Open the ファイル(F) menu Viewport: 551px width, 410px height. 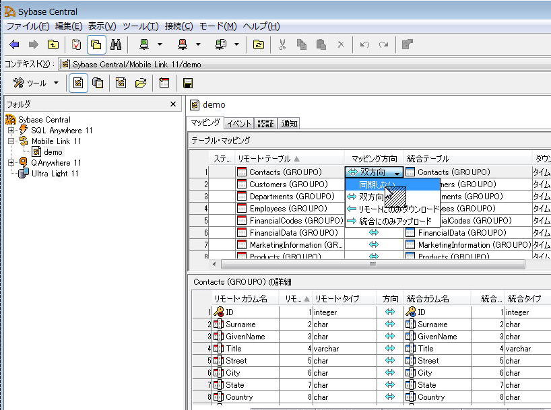[28, 26]
